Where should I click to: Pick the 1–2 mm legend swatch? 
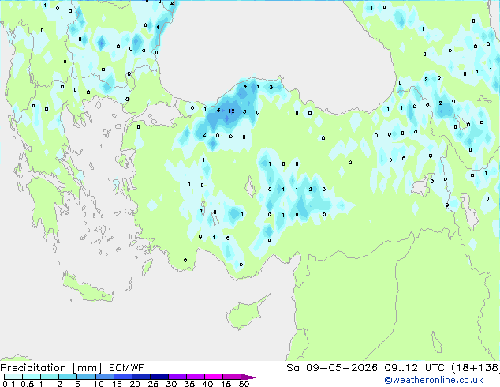pyautogui.click(x=50, y=377)
